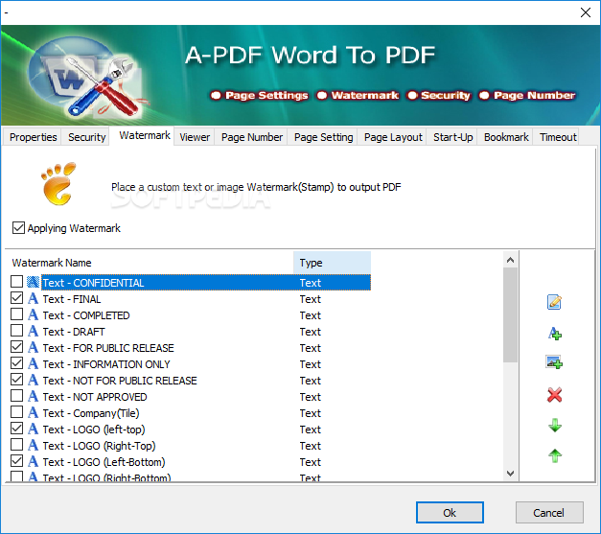This screenshot has width=601, height=534.
Task: Click the add text watermark icon
Action: pos(554,333)
